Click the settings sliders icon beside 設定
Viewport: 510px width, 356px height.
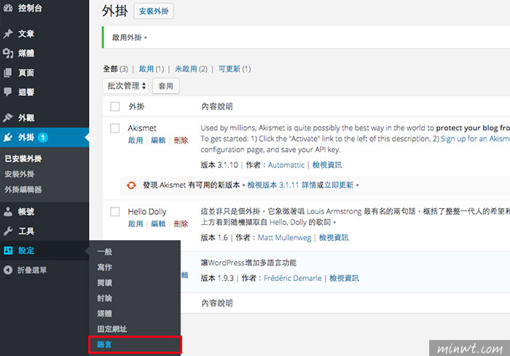pyautogui.click(x=8, y=250)
